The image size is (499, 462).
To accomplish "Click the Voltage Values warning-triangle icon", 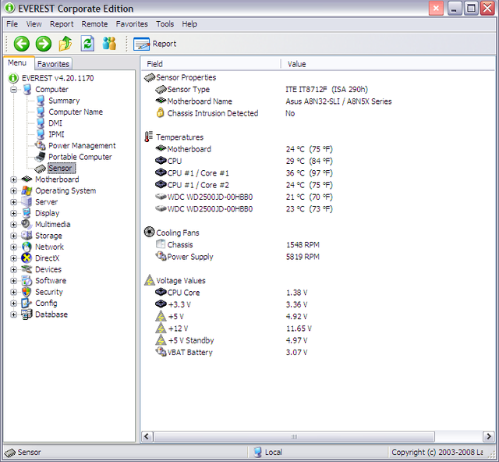I will click(150, 280).
